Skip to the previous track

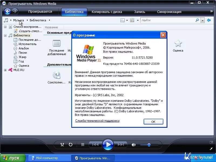pyautogui.click(x=95, y=144)
